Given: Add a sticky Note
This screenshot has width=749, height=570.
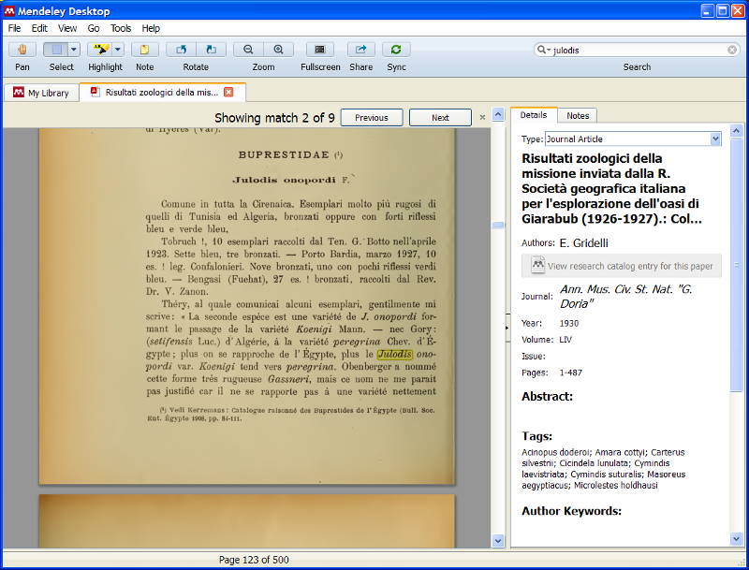Looking at the screenshot, I should click(x=144, y=50).
